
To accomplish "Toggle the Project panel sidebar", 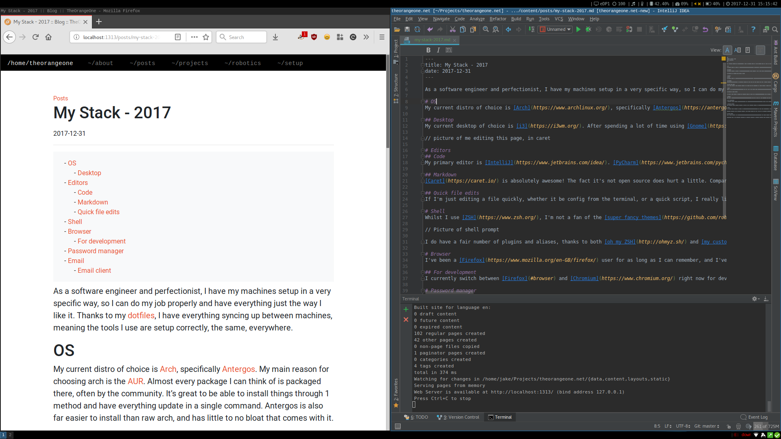I will (396, 55).
